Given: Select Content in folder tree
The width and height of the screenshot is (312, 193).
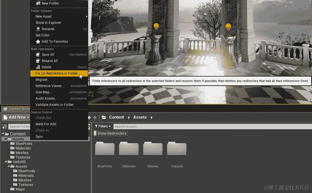Looking at the screenshot, I should [18, 134].
